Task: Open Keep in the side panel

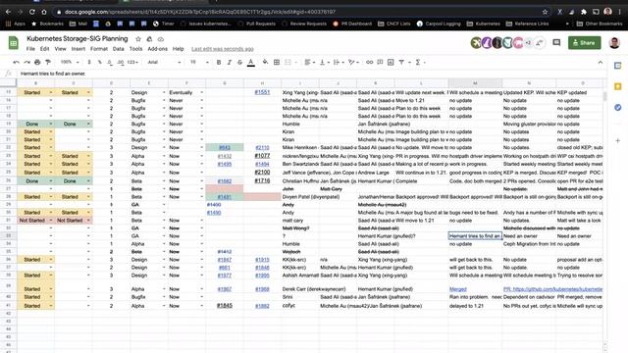Action: click(x=617, y=86)
